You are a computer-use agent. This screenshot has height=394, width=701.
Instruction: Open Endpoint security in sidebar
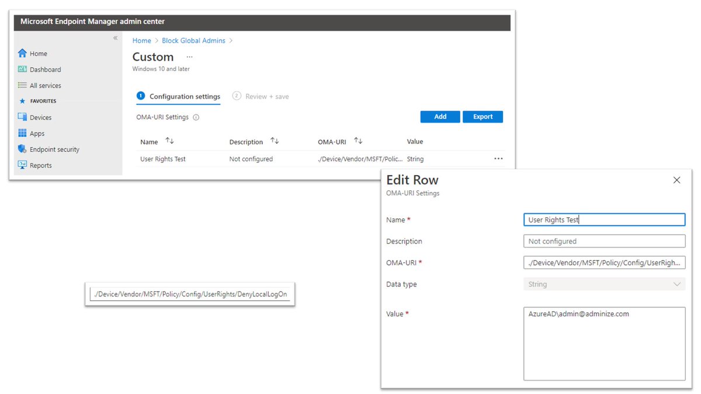pos(54,149)
